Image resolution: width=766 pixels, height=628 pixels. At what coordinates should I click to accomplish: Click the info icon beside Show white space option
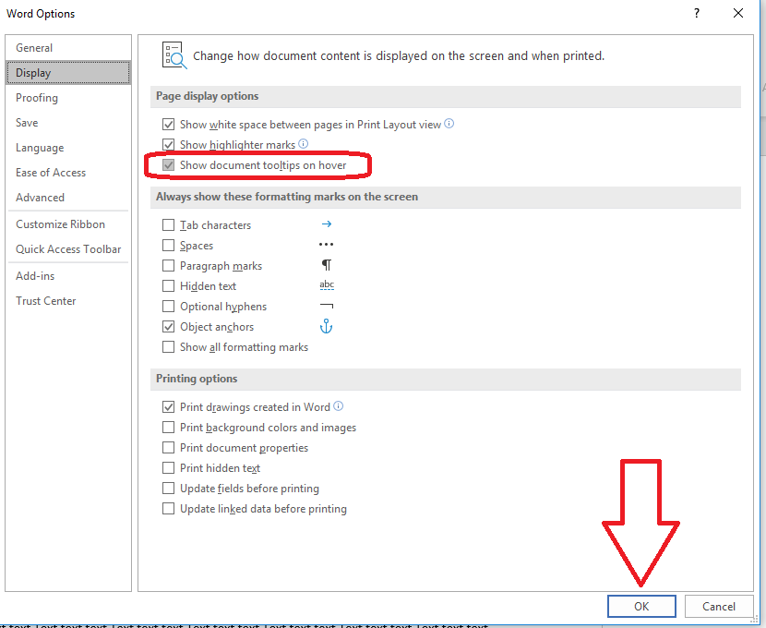(449, 124)
